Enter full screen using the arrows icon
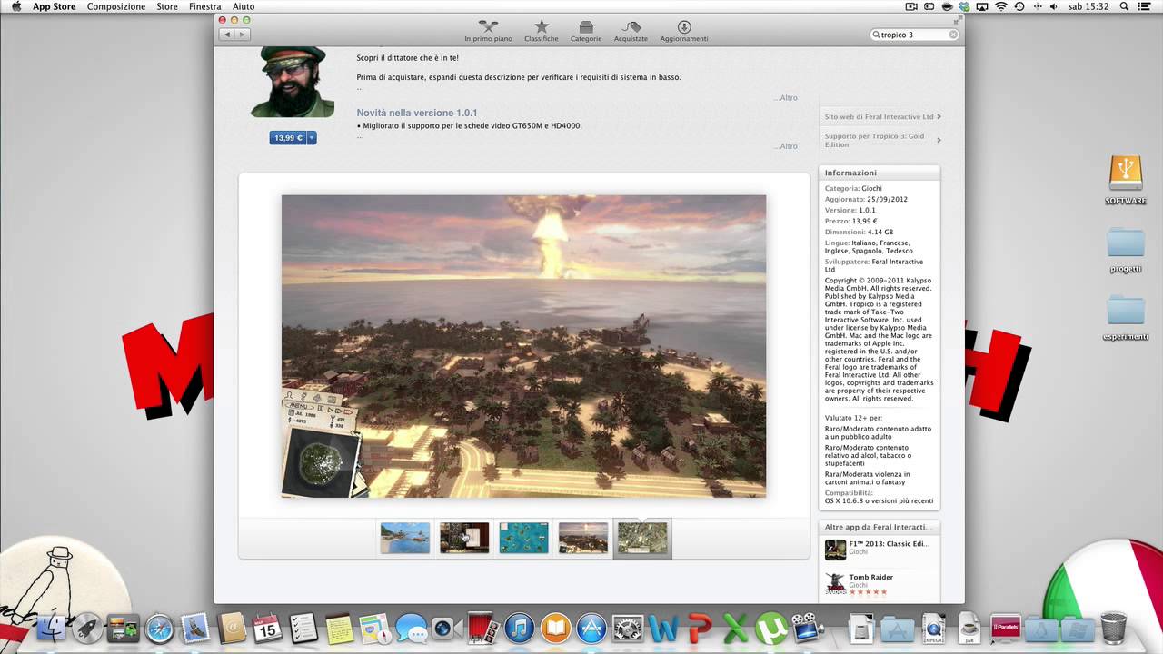This screenshot has height=654, width=1163. tap(958, 19)
